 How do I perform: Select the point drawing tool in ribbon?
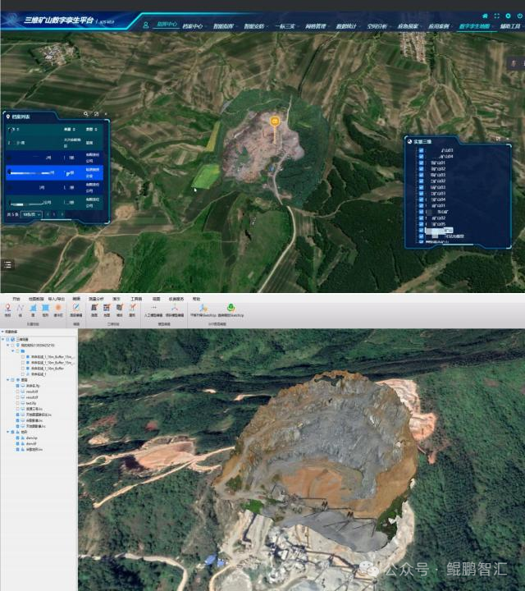7,309
